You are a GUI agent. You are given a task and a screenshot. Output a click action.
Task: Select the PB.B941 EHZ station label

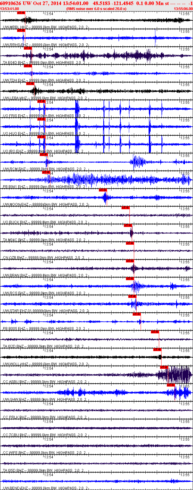[x=44, y=187]
